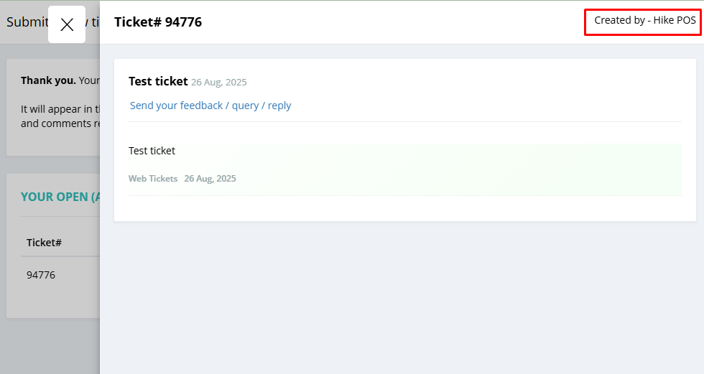Click the light green message block background

coord(404,169)
